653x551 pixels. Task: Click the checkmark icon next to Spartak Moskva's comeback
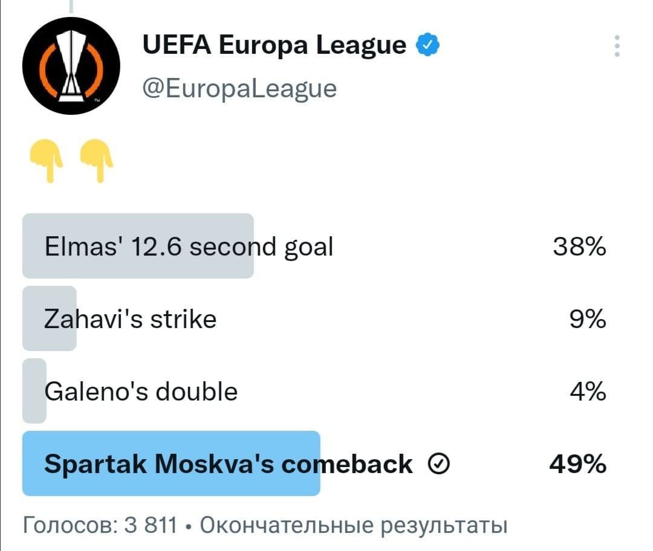coord(438,465)
